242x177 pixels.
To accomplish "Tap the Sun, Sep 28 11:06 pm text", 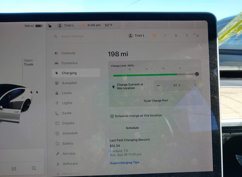I will tap(125, 155).
